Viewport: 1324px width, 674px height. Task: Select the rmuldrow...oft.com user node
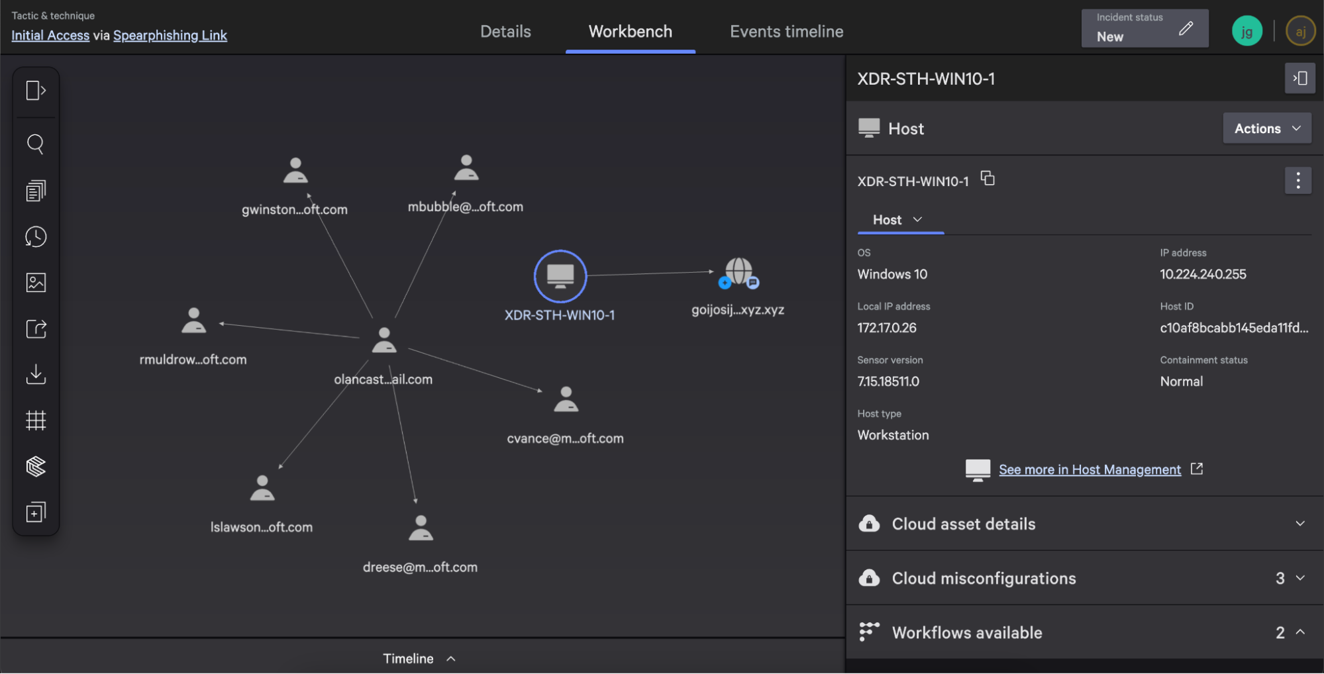coord(194,320)
